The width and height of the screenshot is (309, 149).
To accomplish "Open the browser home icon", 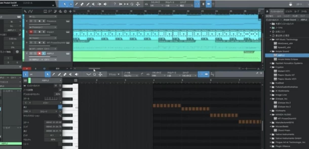I will 267,11.
